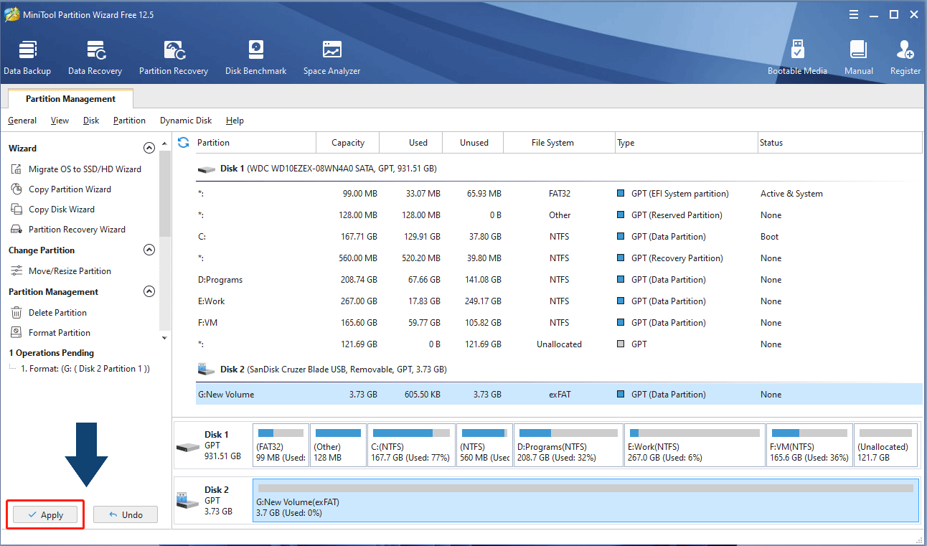Sort by Capacity column header
Screen dimensions: 927x546
point(349,143)
